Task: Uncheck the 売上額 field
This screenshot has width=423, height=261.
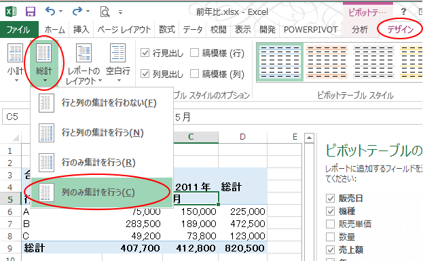Action: tap(330, 249)
